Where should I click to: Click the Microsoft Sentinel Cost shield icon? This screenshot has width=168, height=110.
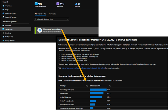pos(40,30)
